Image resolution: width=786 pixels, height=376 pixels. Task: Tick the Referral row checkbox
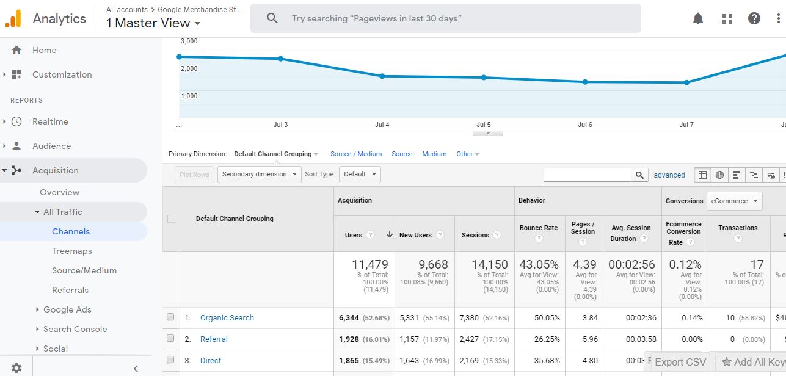click(171, 339)
